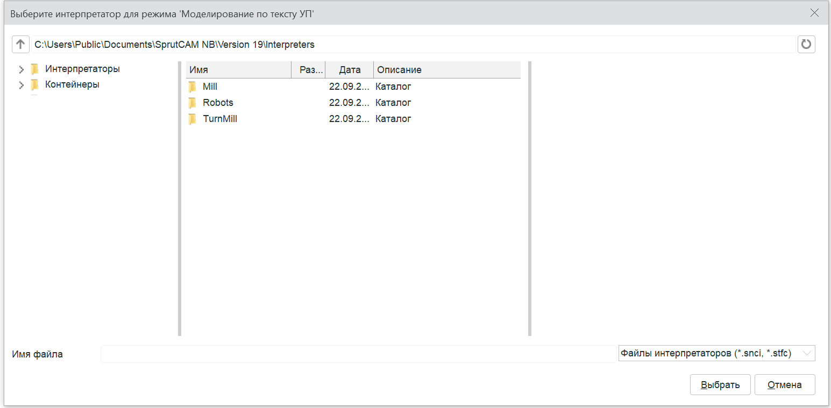Click the Интерпретаторы folder icon in tree
Screen dimensions: 831x408
pyautogui.click(x=35, y=69)
